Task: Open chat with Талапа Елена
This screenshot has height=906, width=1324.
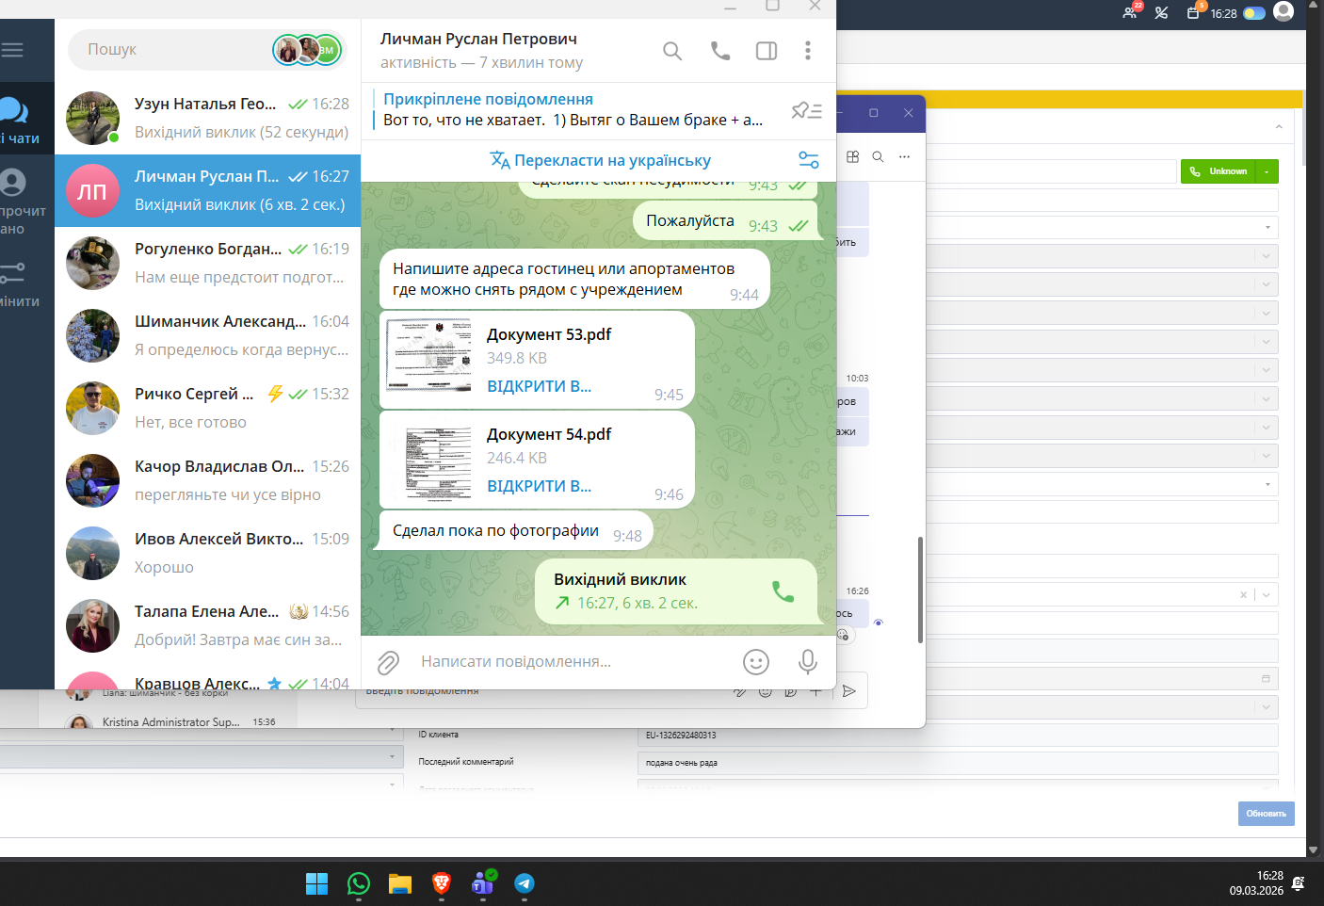Action: (x=207, y=625)
